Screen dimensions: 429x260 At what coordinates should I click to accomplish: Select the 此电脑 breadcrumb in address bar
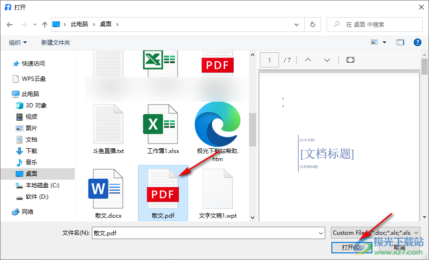coord(80,24)
